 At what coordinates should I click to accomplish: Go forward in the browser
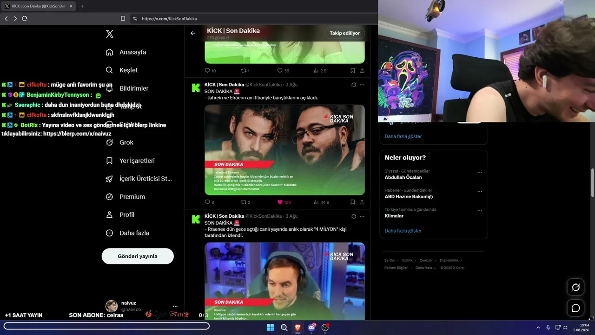15,19
